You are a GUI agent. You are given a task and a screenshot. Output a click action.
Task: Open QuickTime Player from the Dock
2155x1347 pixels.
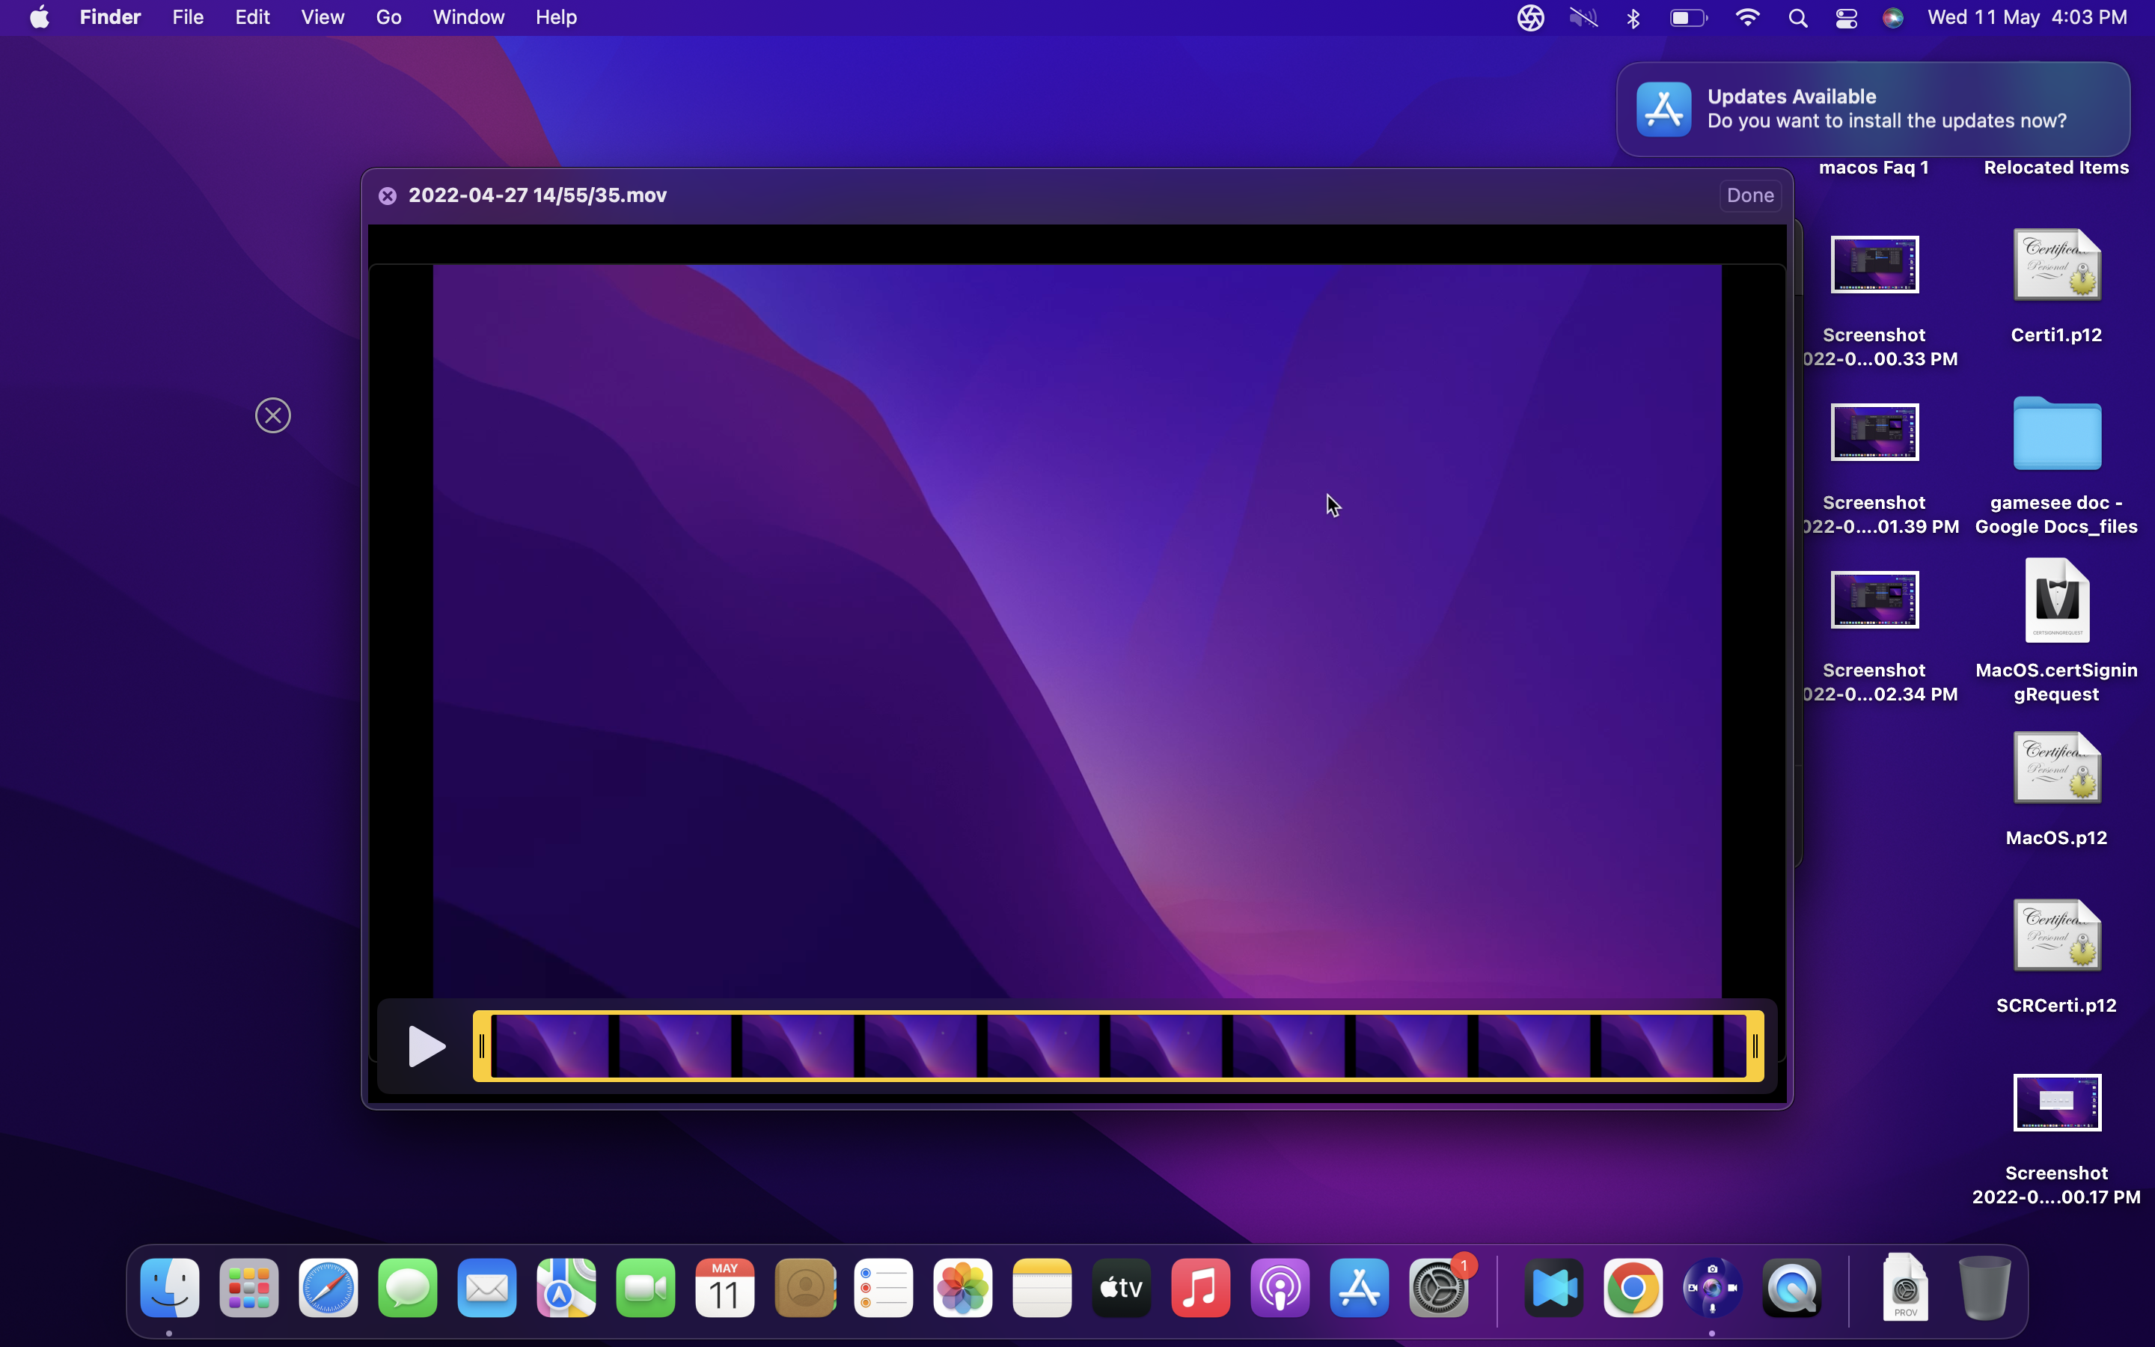[x=1791, y=1287]
